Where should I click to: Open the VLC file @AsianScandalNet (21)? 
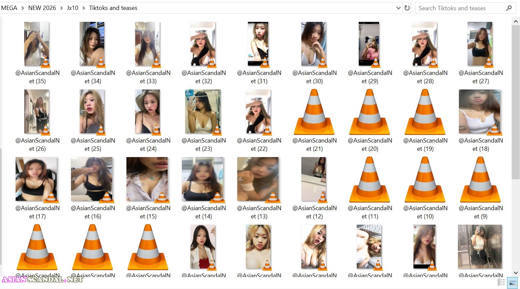click(x=314, y=112)
